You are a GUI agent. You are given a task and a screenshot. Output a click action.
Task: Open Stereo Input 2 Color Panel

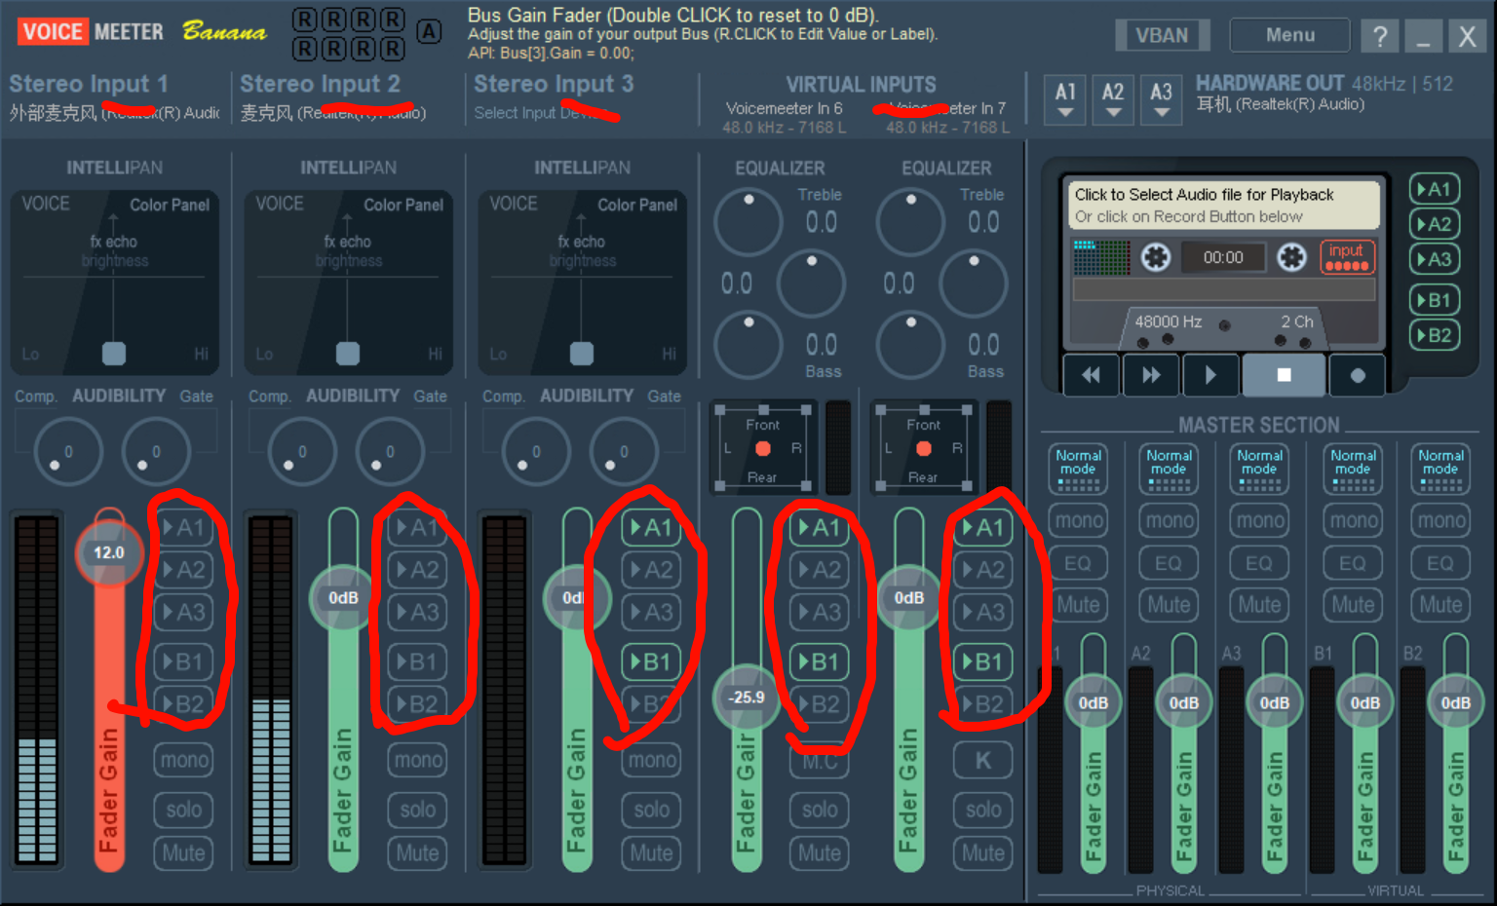(x=403, y=205)
